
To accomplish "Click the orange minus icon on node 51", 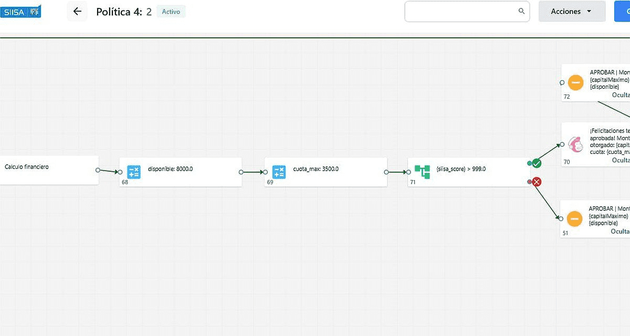I will (x=575, y=219).
